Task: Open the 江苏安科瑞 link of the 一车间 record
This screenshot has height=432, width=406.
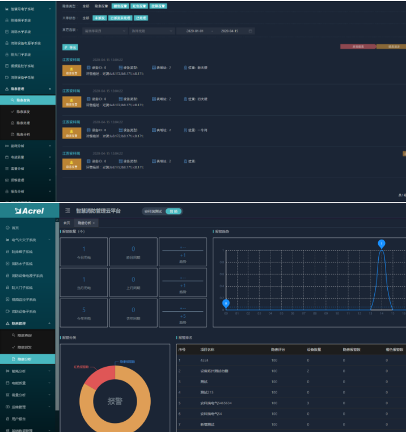Action: point(71,122)
